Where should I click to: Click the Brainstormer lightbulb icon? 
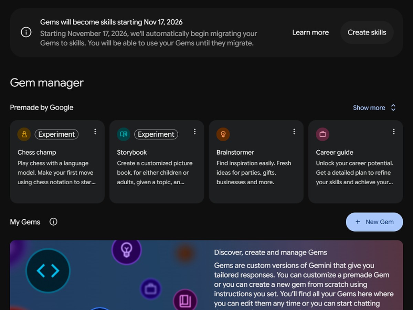point(223,134)
